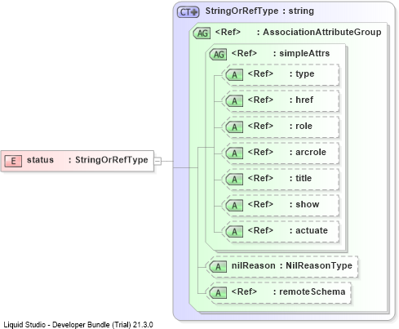Viewport: 399px width, 329px height.
Task: Select the ': remoteSchema' attribute label
Action: click(309, 291)
